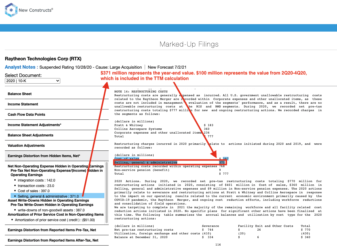
Task: Click the Raytheon Technologies Corp (RTX) title
Action: (x=43, y=59)
